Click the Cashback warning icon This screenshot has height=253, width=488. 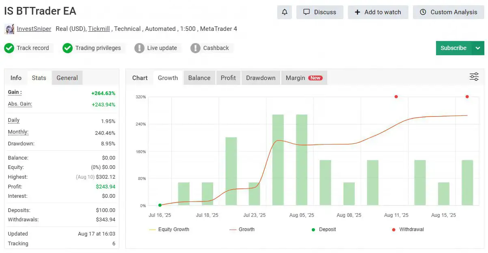point(195,48)
